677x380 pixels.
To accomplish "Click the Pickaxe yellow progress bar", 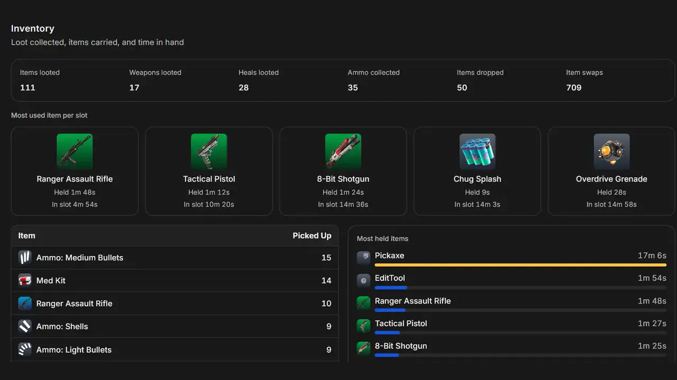I will click(x=520, y=265).
